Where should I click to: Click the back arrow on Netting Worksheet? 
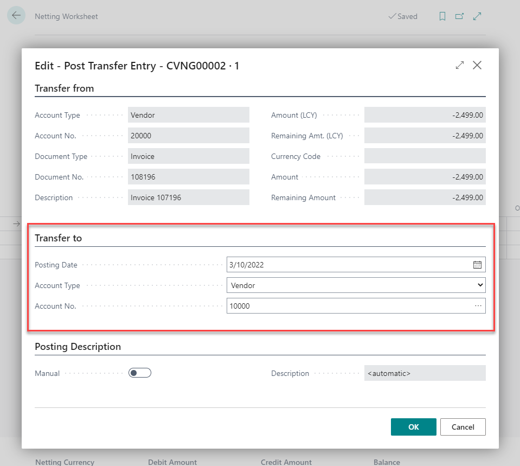coord(16,16)
